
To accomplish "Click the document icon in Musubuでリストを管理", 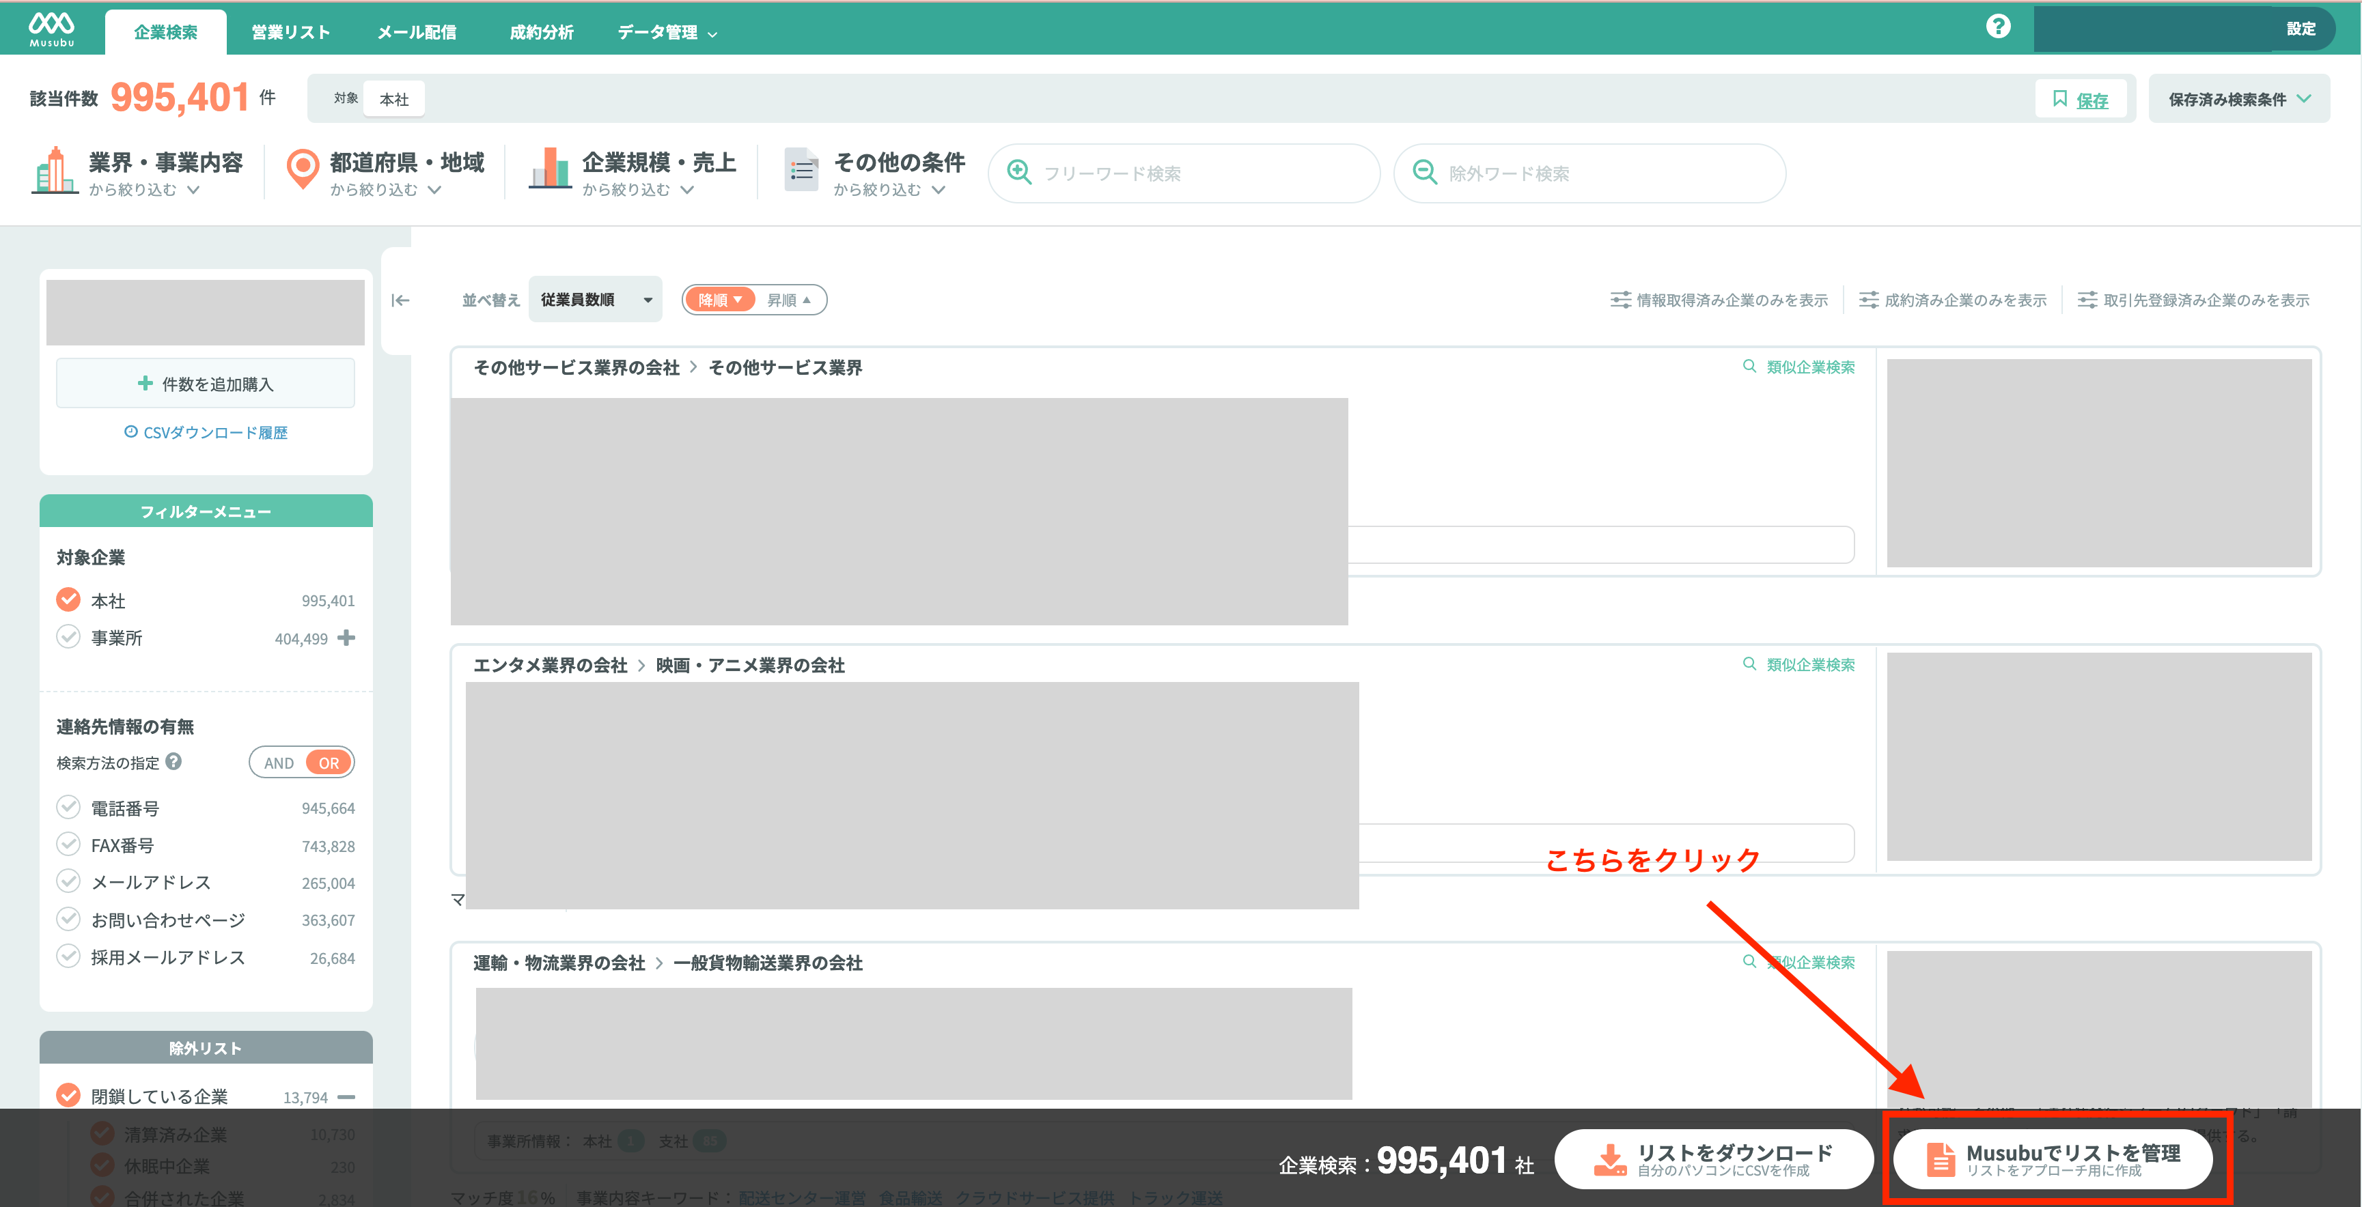I will pos(1939,1159).
